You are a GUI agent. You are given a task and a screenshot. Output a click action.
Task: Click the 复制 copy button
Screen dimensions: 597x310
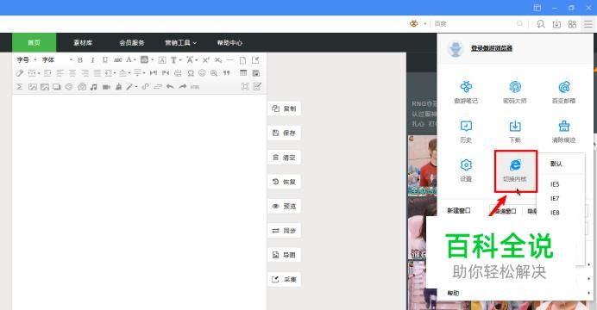click(x=284, y=108)
